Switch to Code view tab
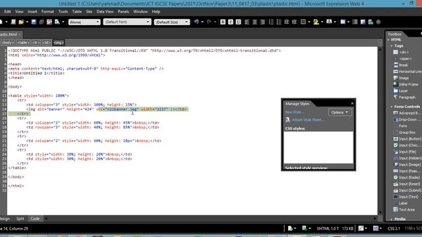This screenshot has width=422, height=237. click(35, 219)
